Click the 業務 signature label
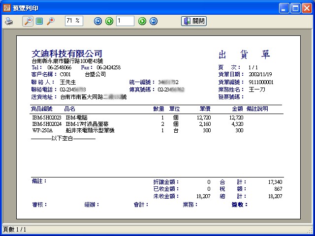 point(190,205)
